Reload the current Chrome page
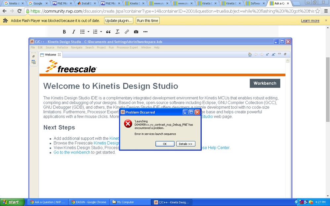The height and width of the screenshot is (206, 330). click(x=20, y=11)
